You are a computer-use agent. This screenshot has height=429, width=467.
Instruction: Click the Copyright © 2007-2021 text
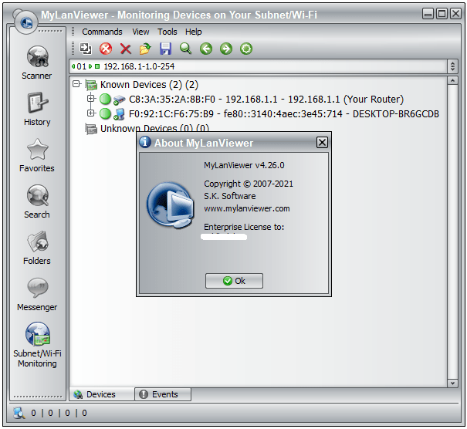[249, 184]
